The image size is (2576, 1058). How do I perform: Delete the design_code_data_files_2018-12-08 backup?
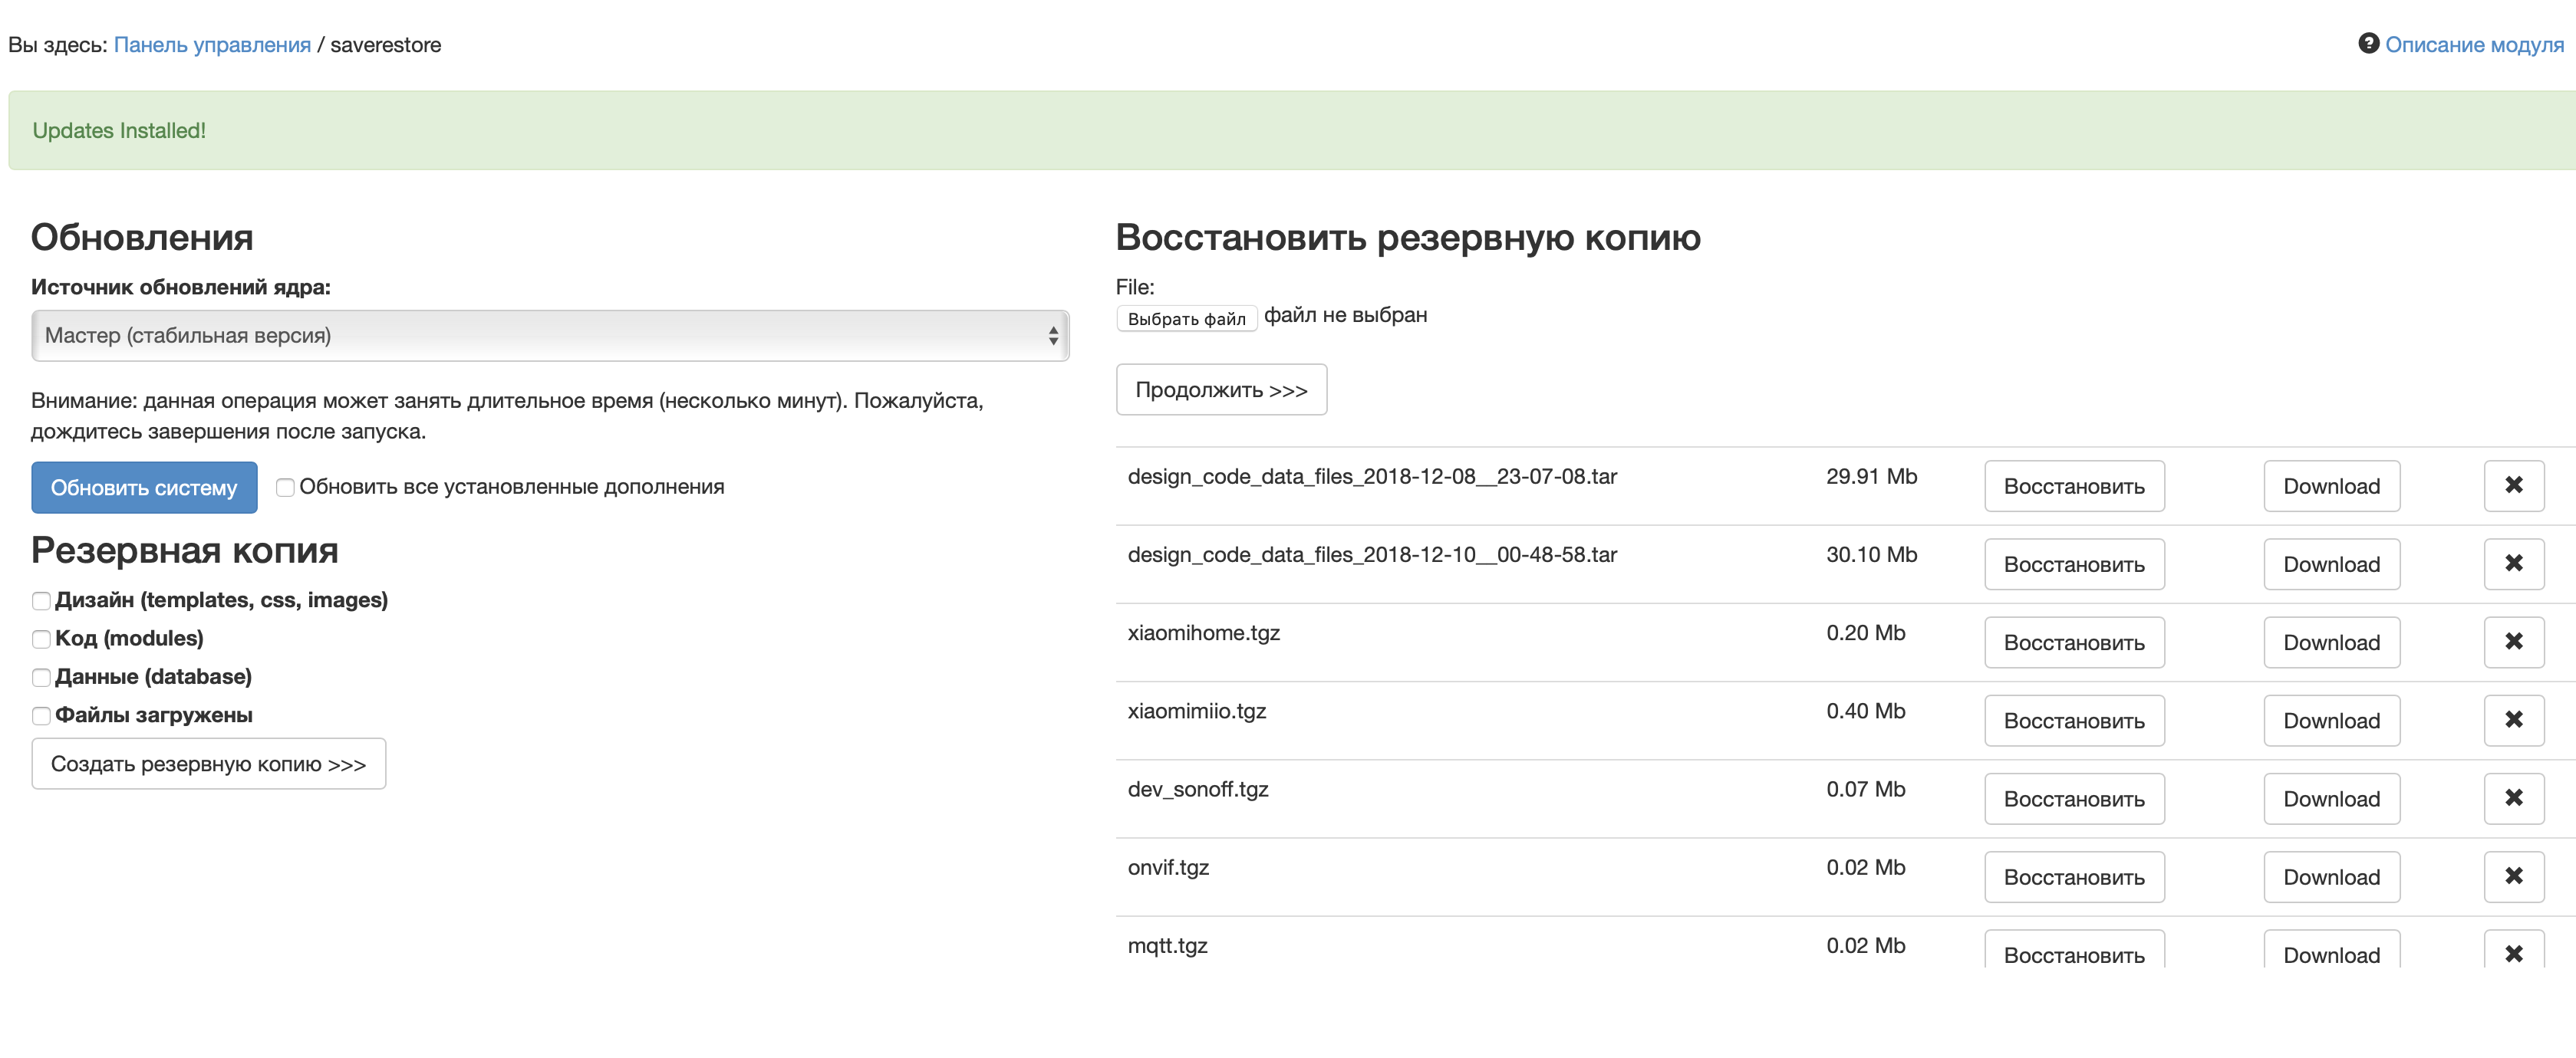(2513, 485)
